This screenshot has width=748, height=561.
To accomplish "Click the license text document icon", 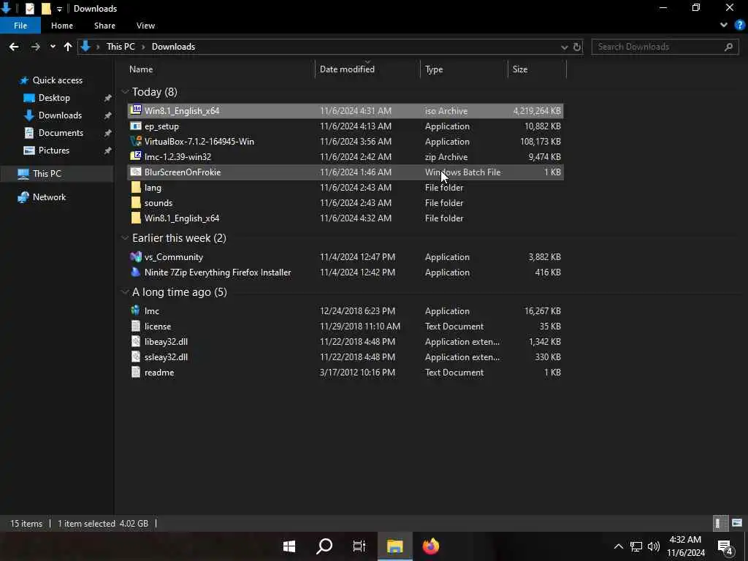I will (136, 326).
